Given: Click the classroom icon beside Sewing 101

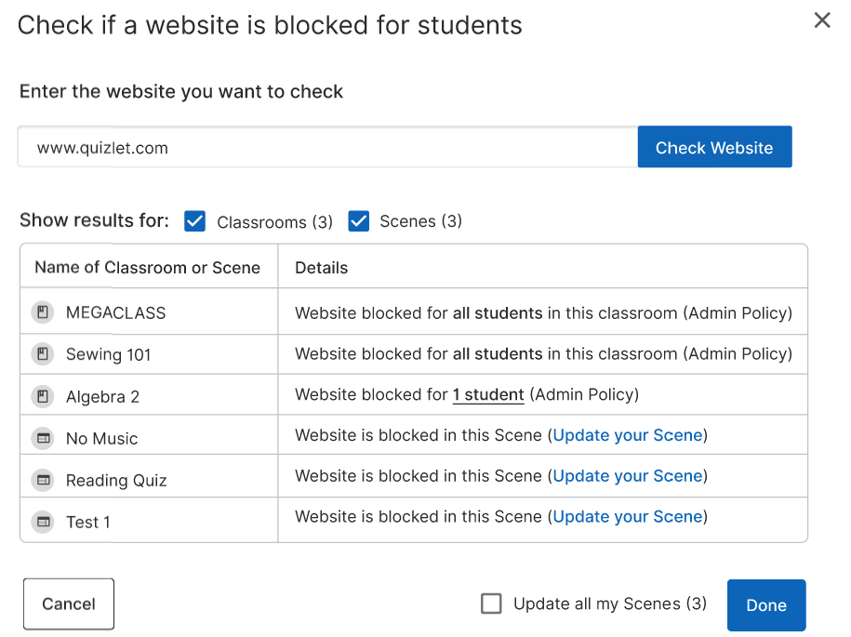Looking at the screenshot, I should (43, 353).
